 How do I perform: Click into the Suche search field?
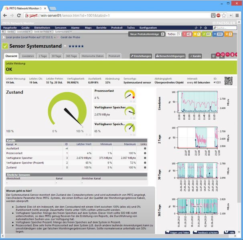(225, 28)
